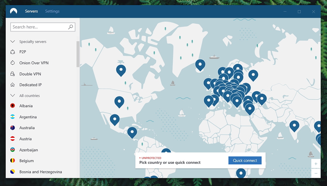The width and height of the screenshot is (327, 186).
Task: Select Australia in country list
Action: 27,128
